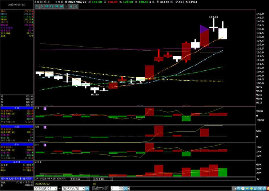Click the blue investment-trust panel header
This screenshot has height=191, width=269.
(x=17, y=126)
